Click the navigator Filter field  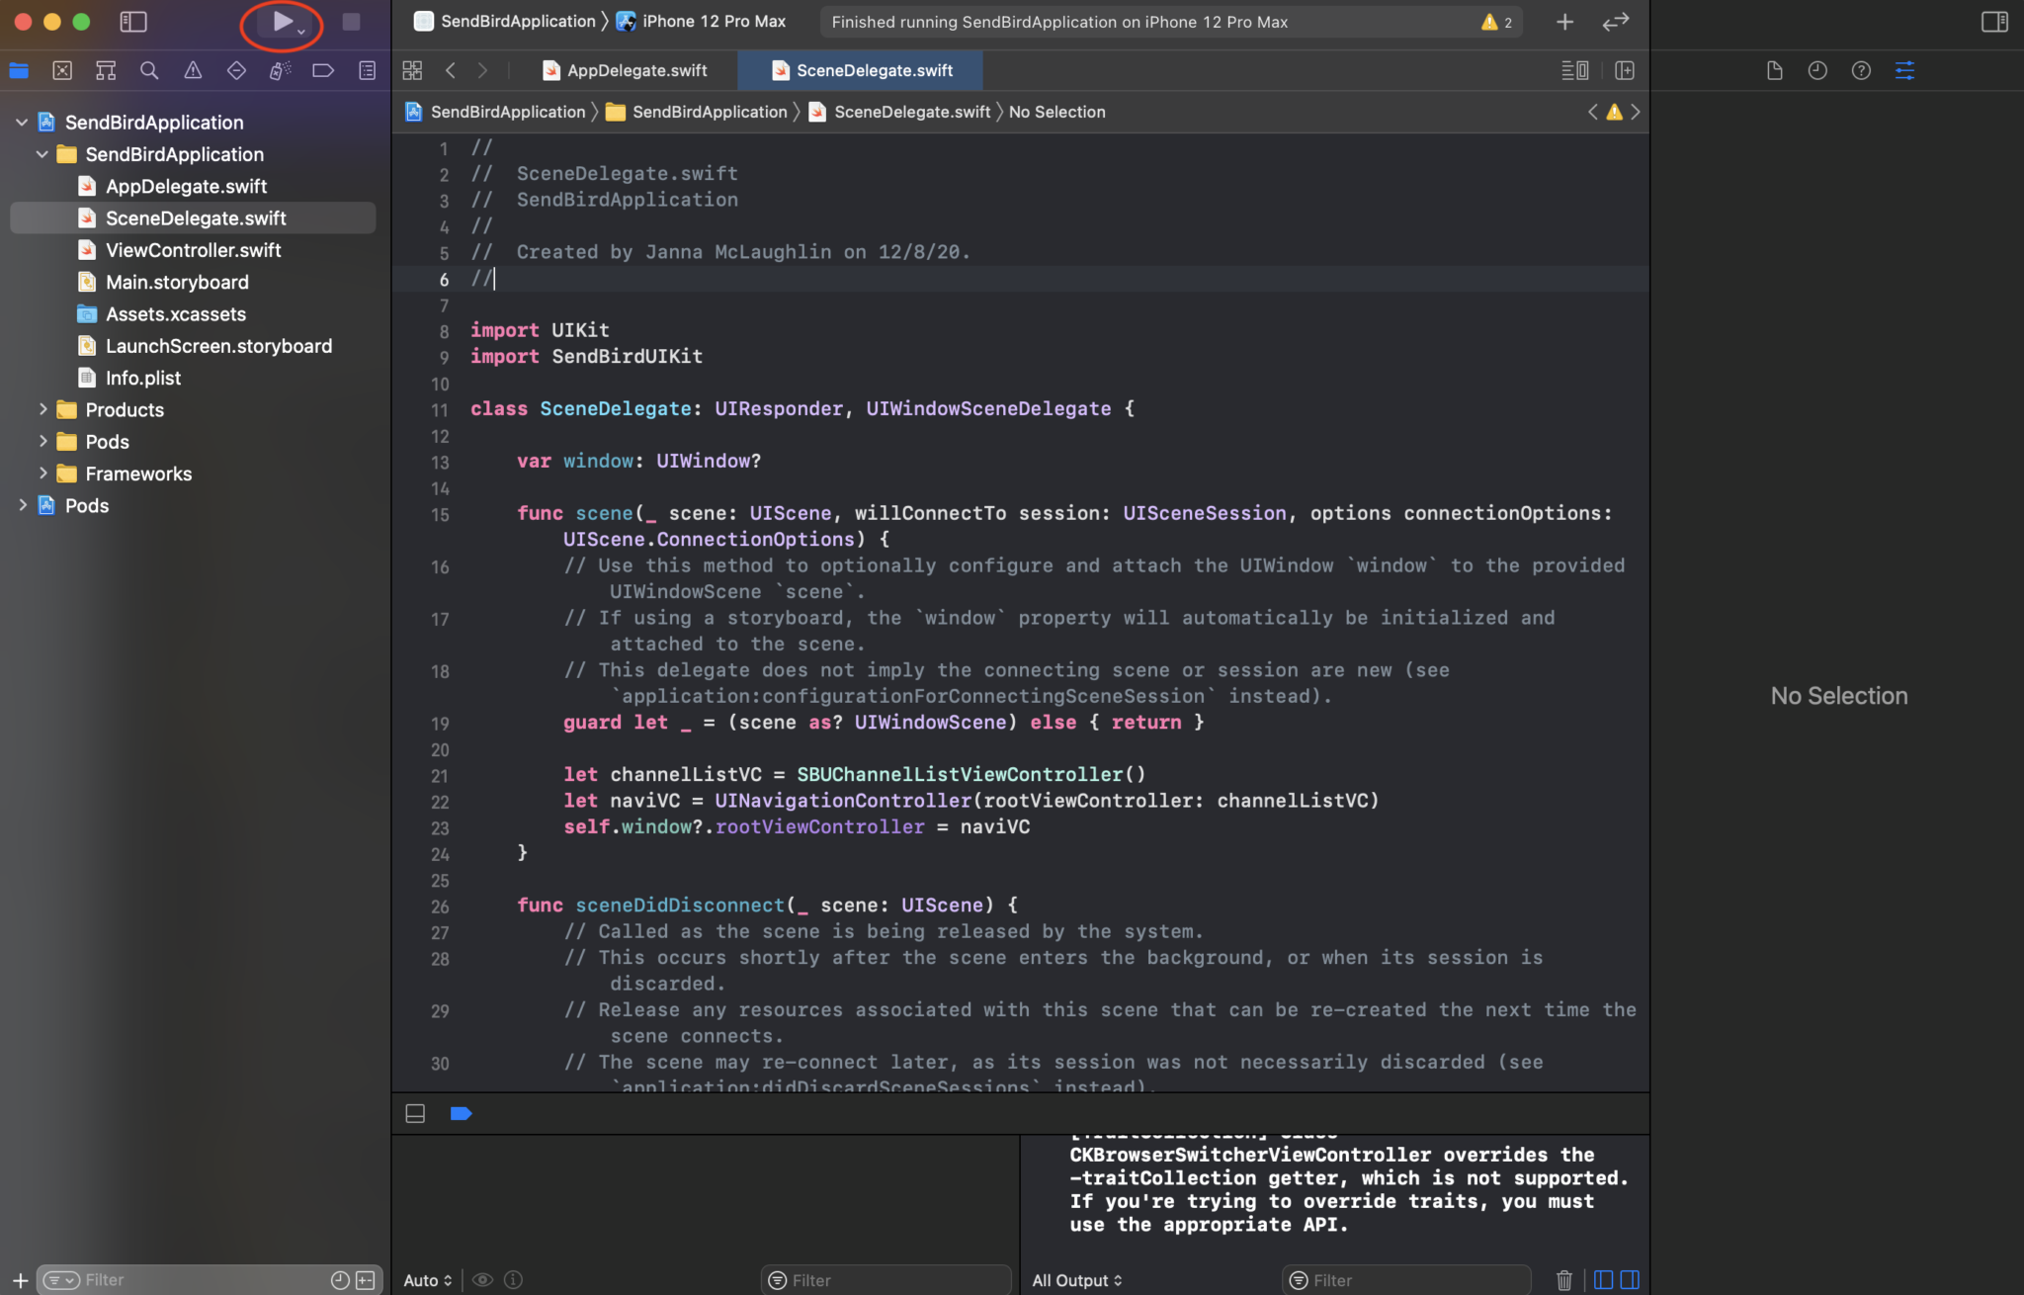point(208,1280)
